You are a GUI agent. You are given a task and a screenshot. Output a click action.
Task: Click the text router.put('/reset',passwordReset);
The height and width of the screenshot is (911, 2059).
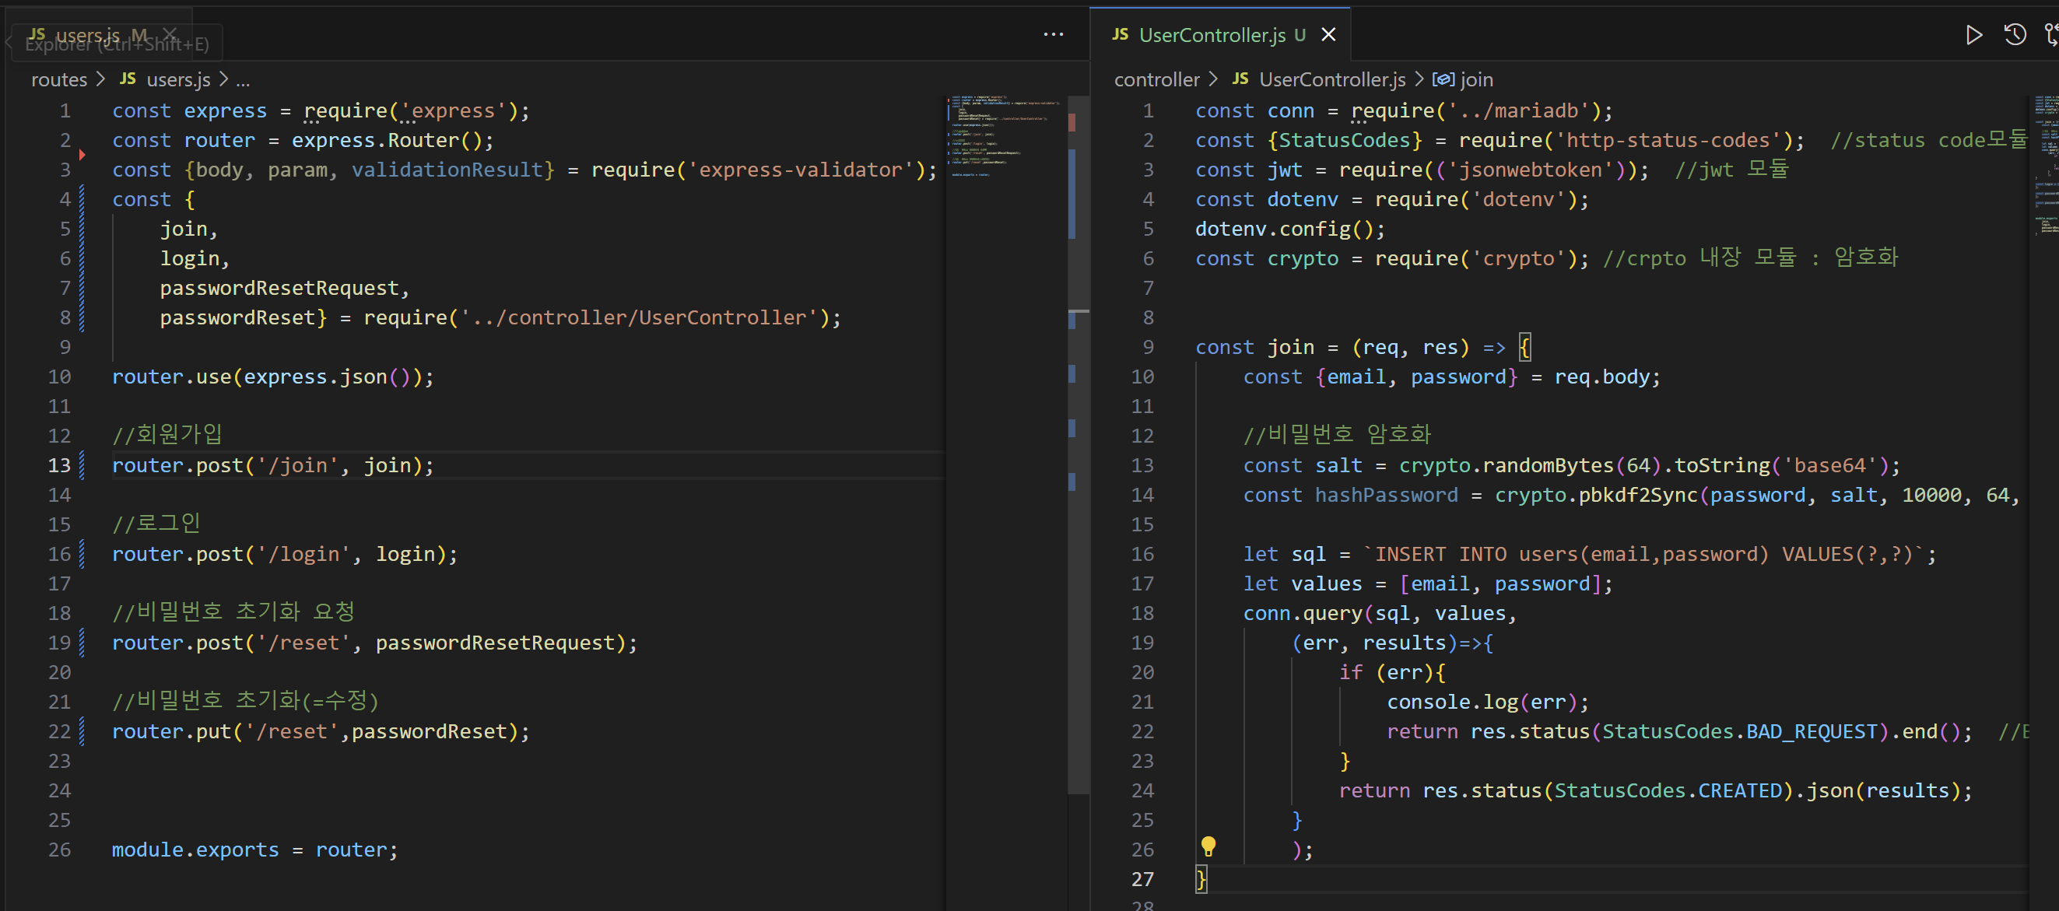click(321, 732)
